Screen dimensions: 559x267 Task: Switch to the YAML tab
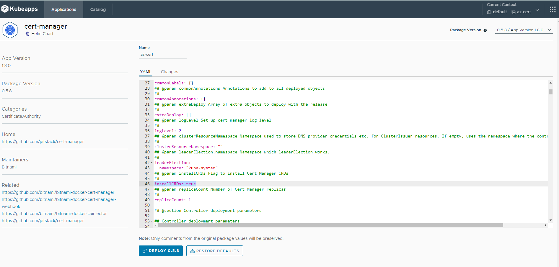point(146,72)
